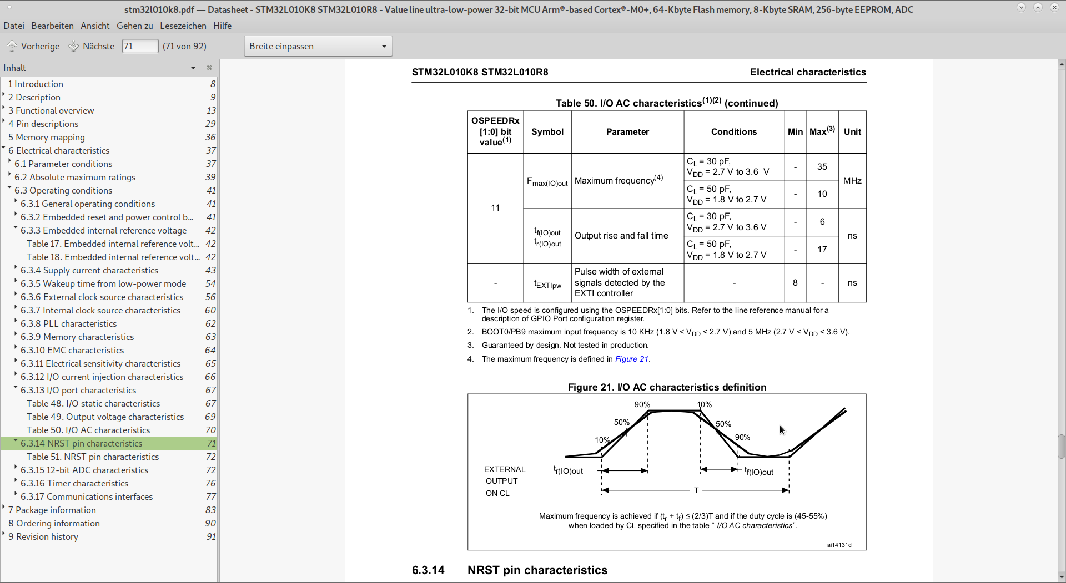
Task: Click the Figure 21 I/O AC diagram
Action: (x=667, y=472)
